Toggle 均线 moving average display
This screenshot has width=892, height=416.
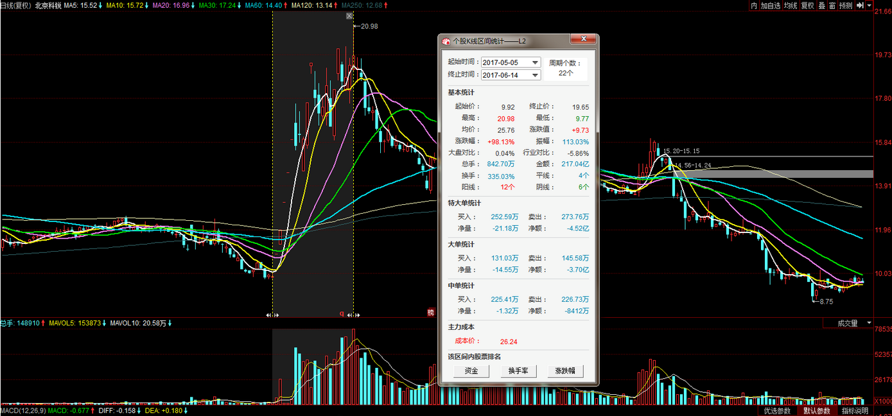790,5
